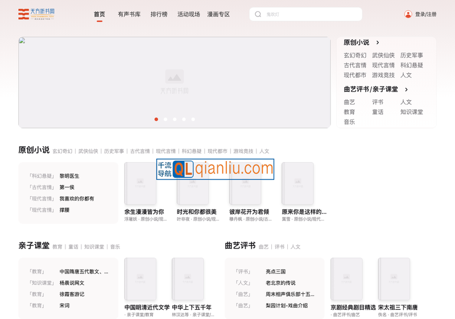Open 中国隋唐五代散文 list entry

(84, 271)
